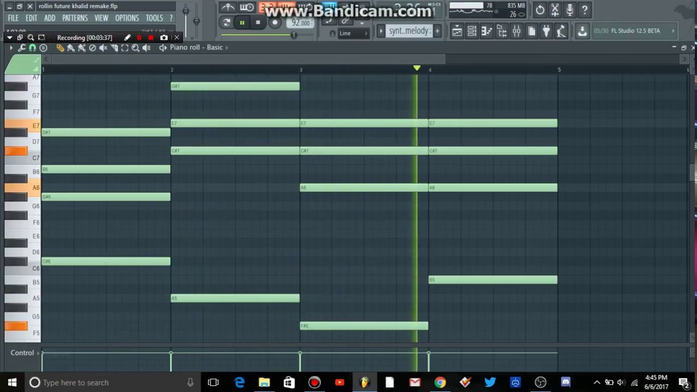Open the Mixer window
Screen dimensions: 697x392
[516, 31]
